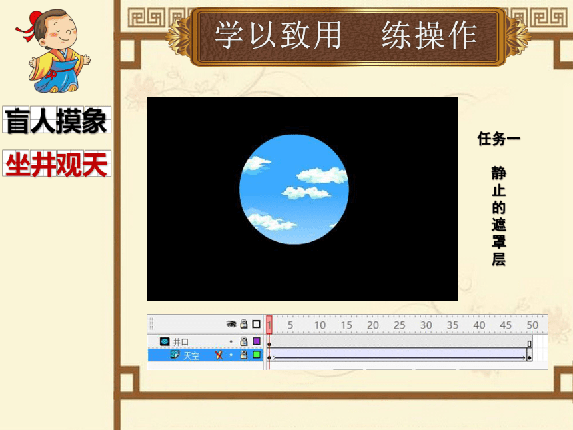Unlock the 井口 layer via its lock icon
The height and width of the screenshot is (430, 573).
pyautogui.click(x=244, y=341)
